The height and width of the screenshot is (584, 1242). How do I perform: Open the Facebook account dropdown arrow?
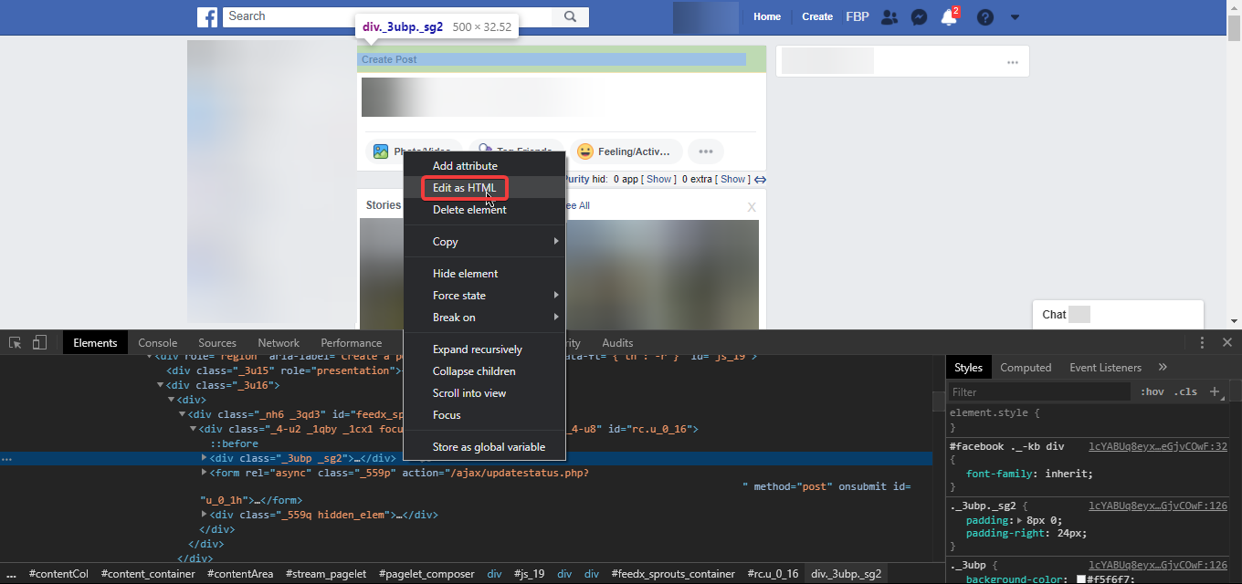[1015, 17]
